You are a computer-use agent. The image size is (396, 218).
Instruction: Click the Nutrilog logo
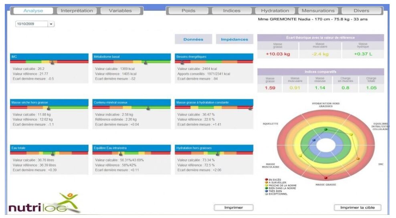(x=44, y=203)
